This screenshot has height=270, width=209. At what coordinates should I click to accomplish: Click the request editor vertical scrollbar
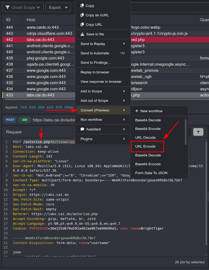206,193
